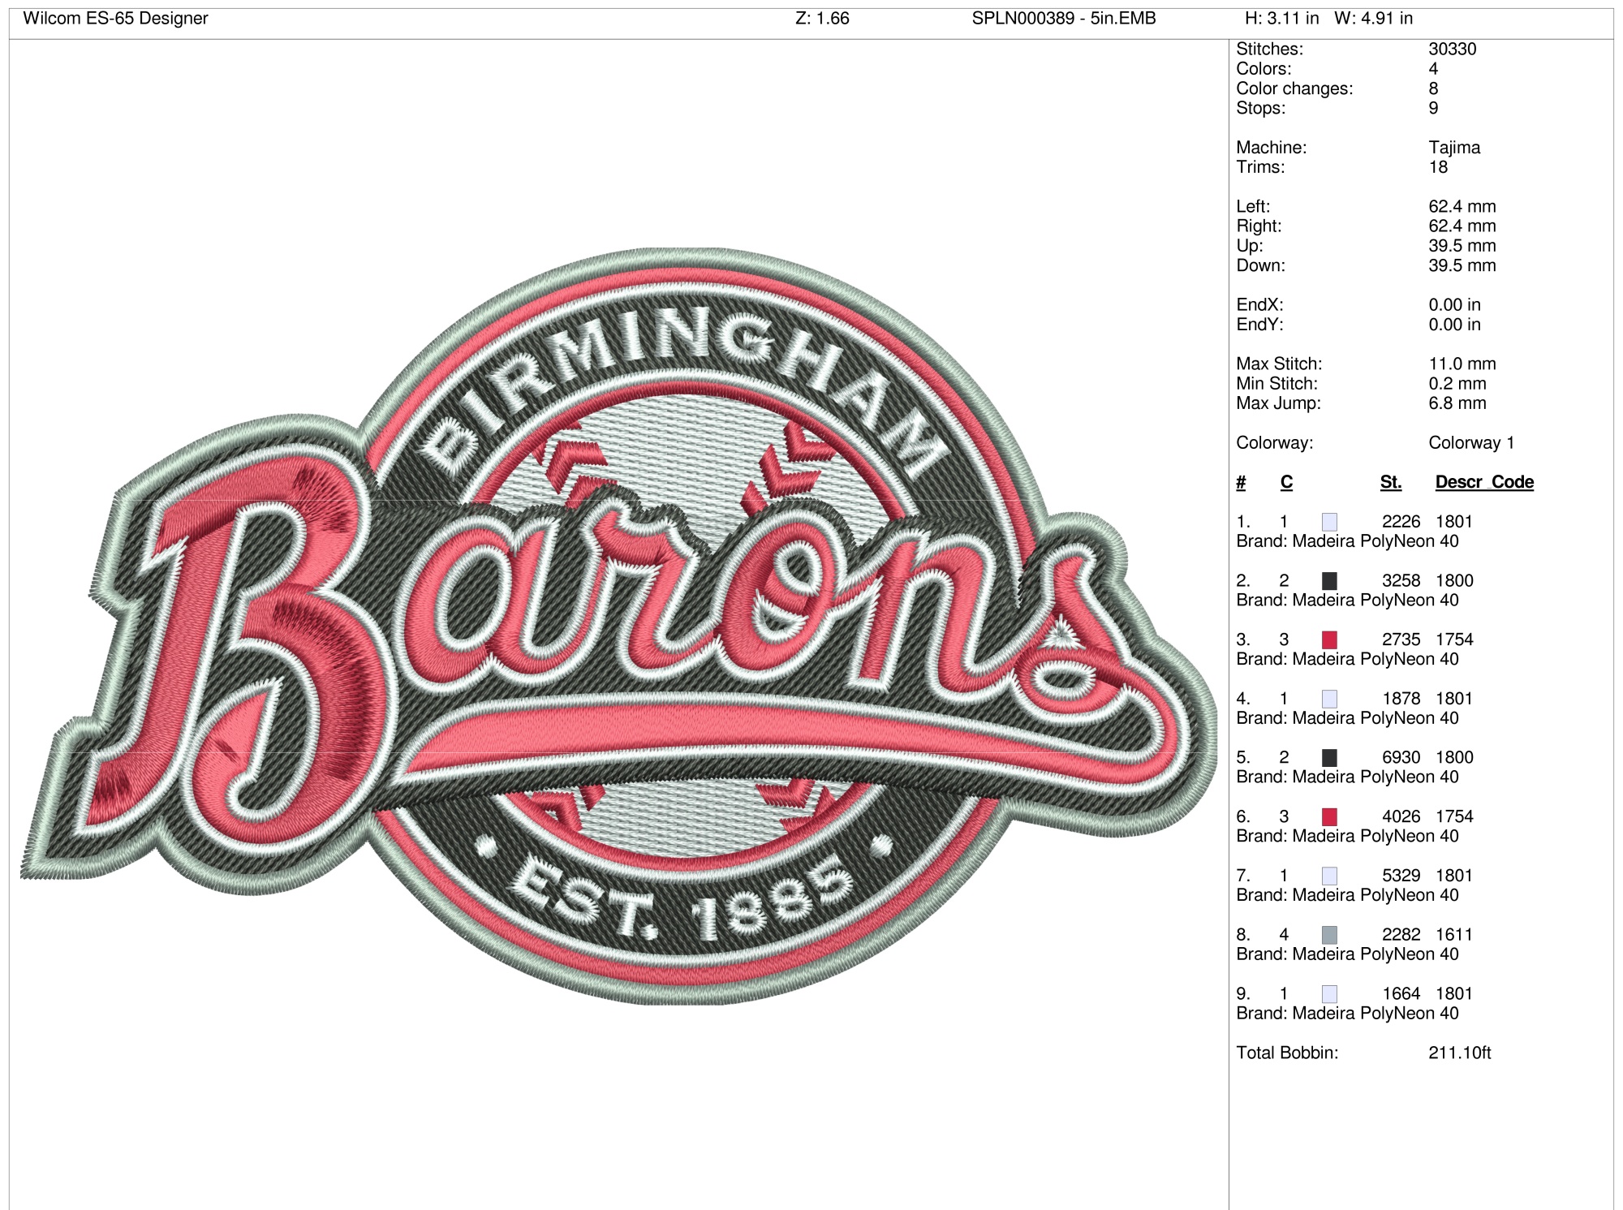Click stitch count '2282' in row 8
This screenshot has height=1210, width=1623.
(1401, 935)
